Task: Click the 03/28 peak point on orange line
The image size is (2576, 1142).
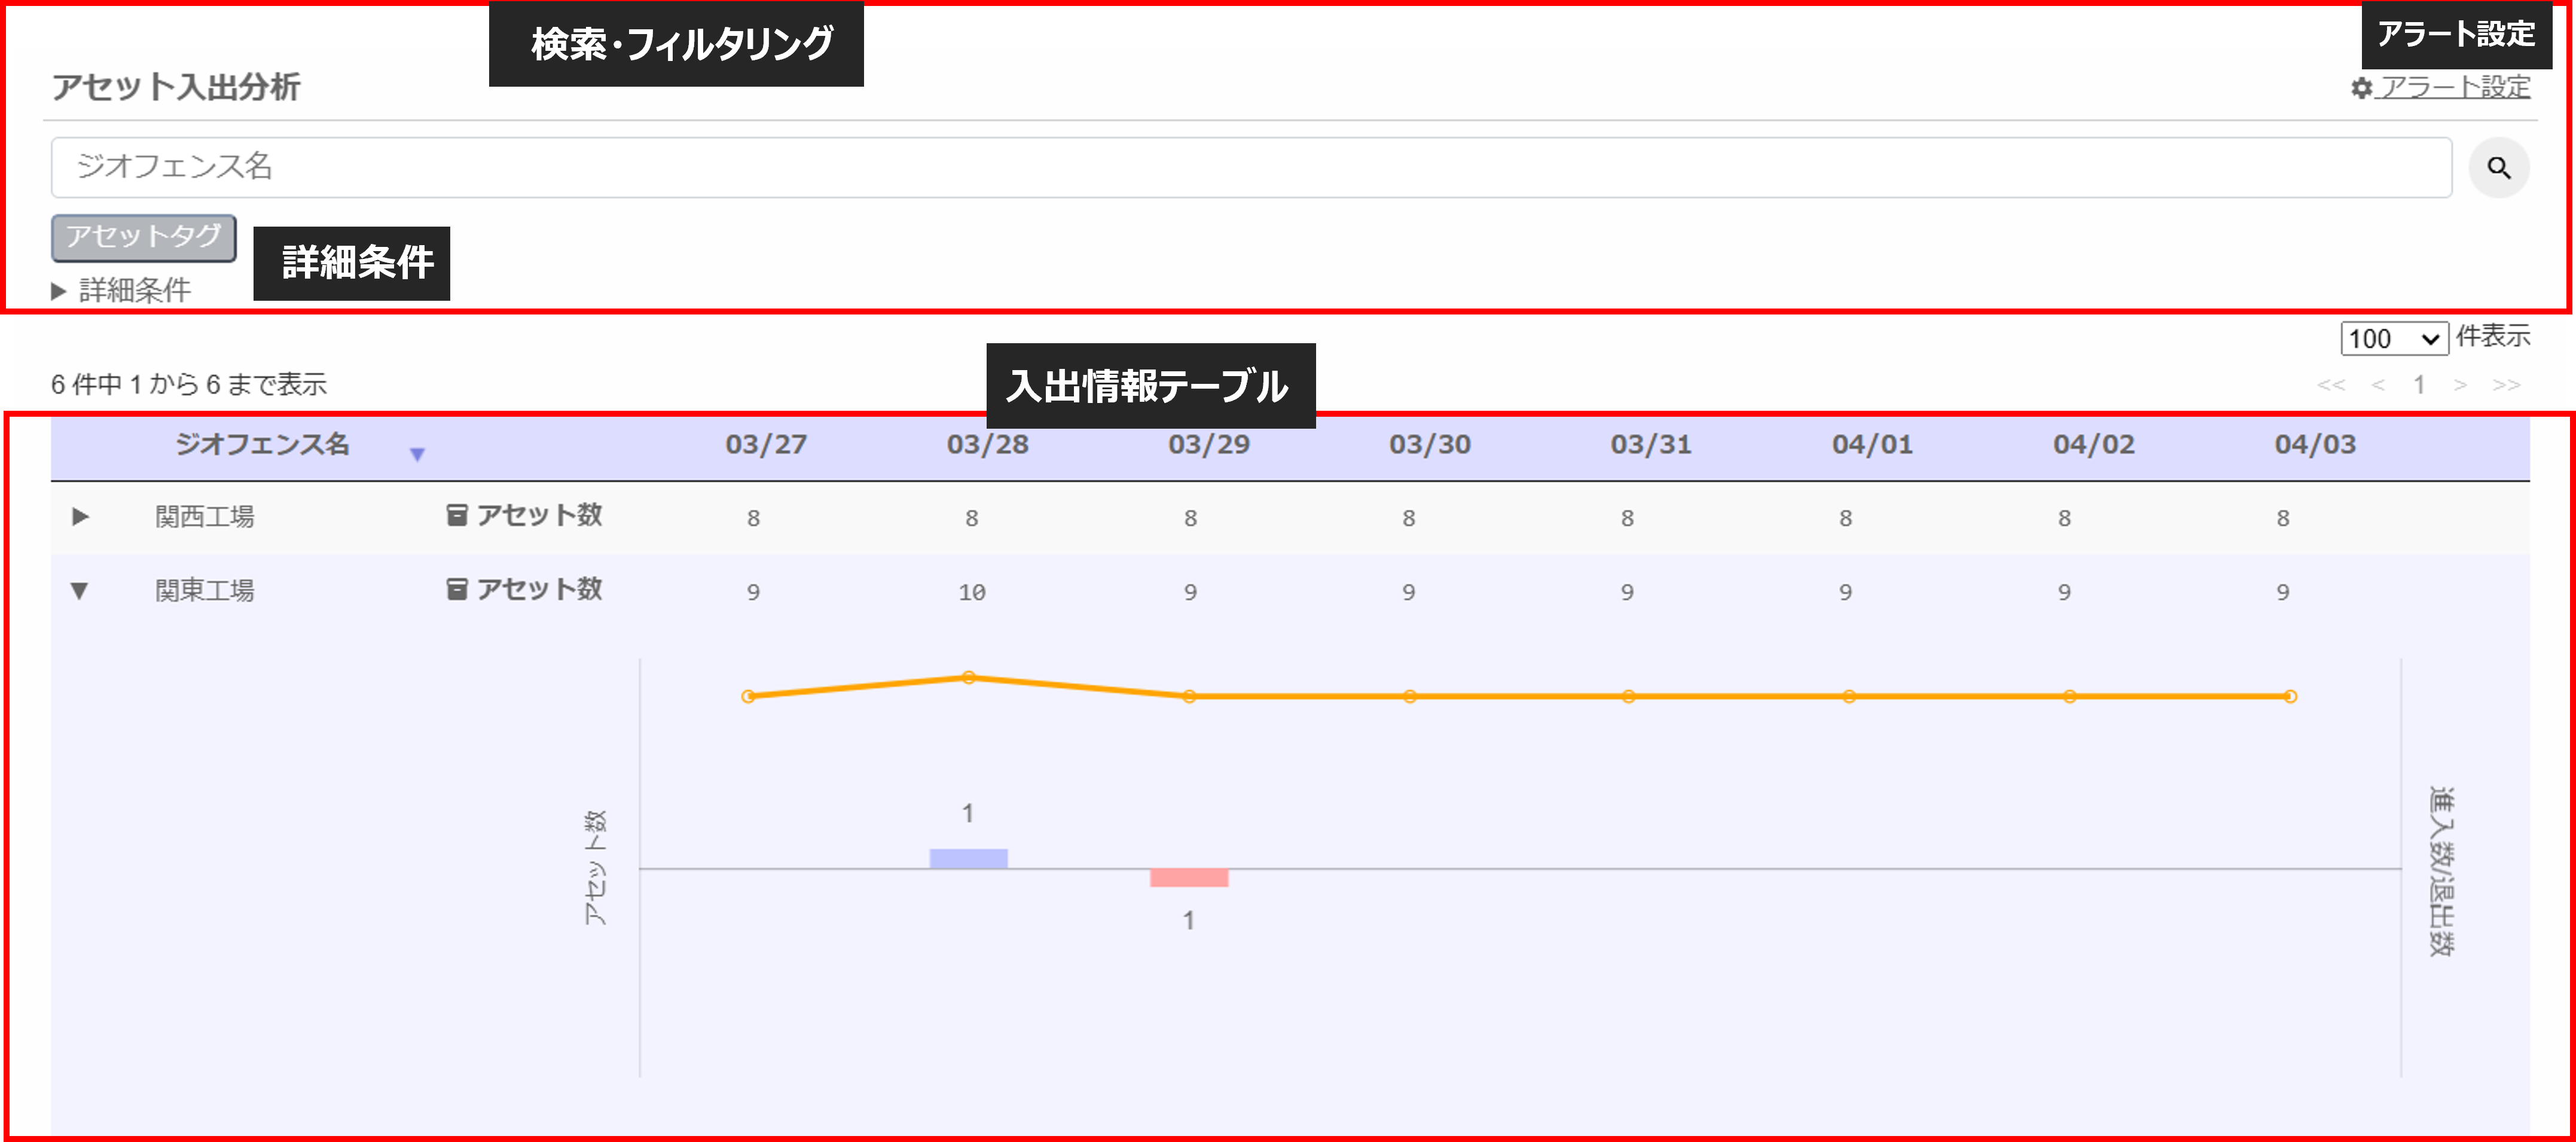Action: pos(968,677)
